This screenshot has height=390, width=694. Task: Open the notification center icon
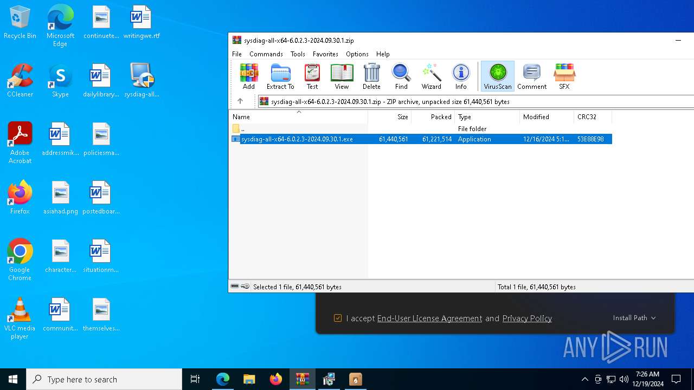[x=676, y=379]
